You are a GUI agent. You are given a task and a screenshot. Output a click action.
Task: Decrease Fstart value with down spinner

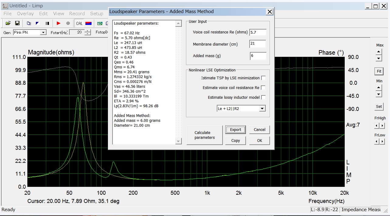[88, 34]
